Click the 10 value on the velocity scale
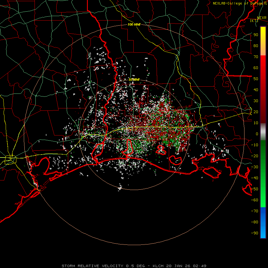 point(256,123)
